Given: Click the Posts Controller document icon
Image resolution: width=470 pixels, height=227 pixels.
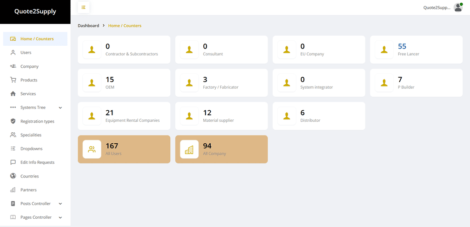Looking at the screenshot, I should pos(13,204).
